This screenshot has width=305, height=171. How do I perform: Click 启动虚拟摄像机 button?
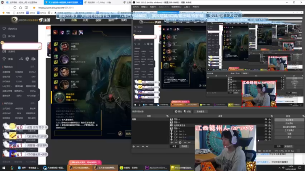tap(289, 127)
